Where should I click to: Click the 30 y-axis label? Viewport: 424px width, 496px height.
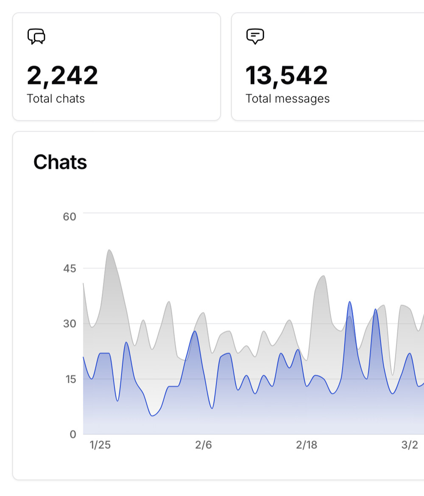pos(70,324)
